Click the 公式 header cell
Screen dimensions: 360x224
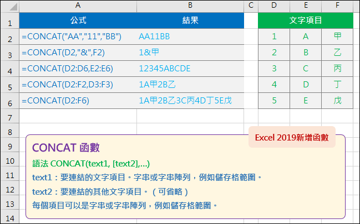point(78,20)
